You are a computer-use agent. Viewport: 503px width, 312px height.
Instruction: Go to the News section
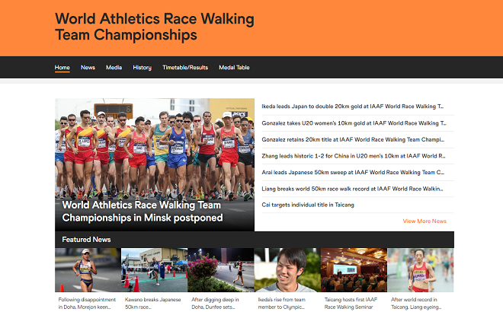[88, 68]
